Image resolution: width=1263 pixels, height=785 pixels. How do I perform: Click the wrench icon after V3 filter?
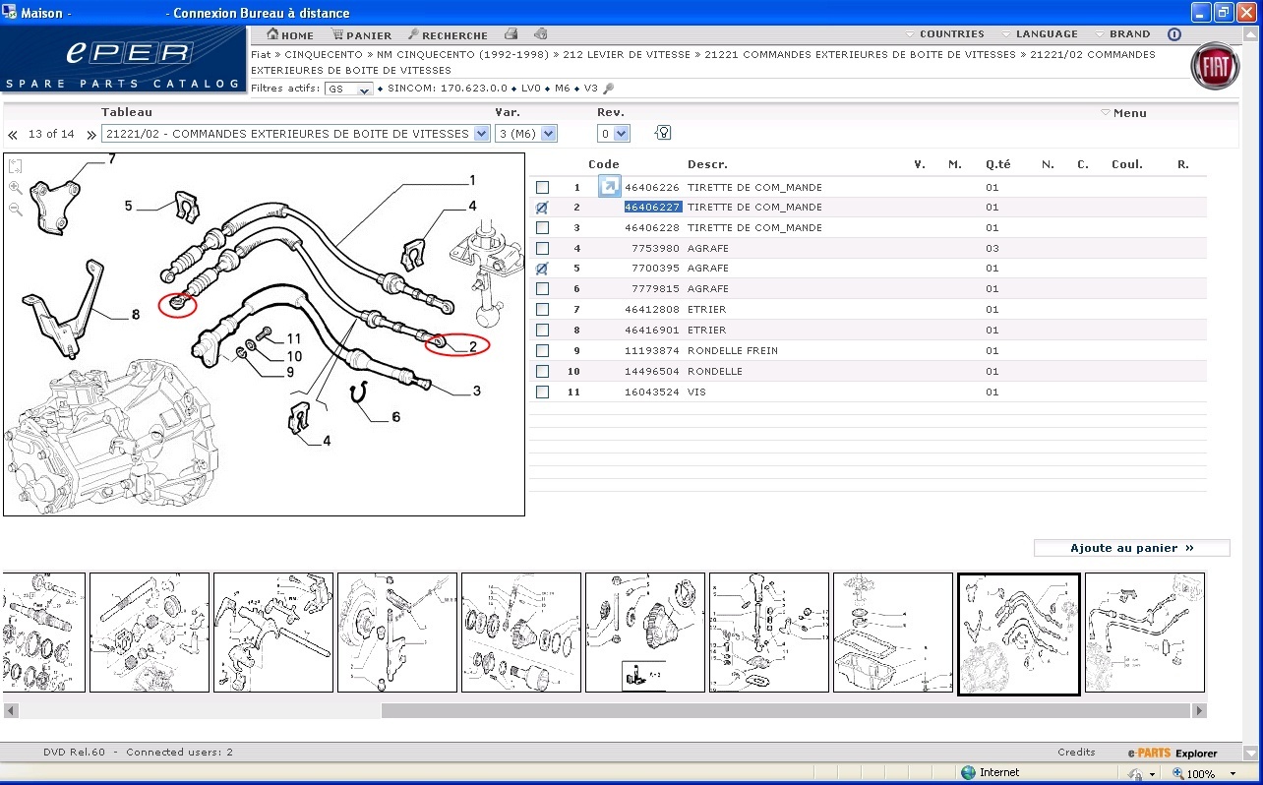tap(608, 89)
